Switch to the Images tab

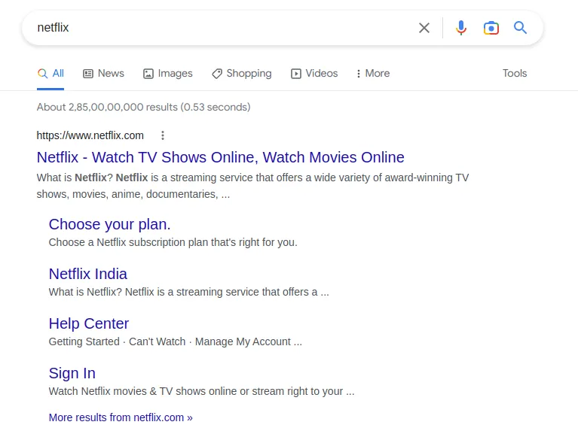point(168,73)
